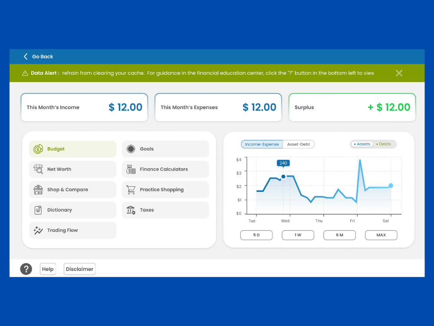Set chart range to 1 W

click(298, 235)
